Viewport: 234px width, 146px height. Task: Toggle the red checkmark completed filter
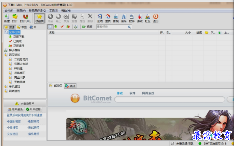point(62,27)
